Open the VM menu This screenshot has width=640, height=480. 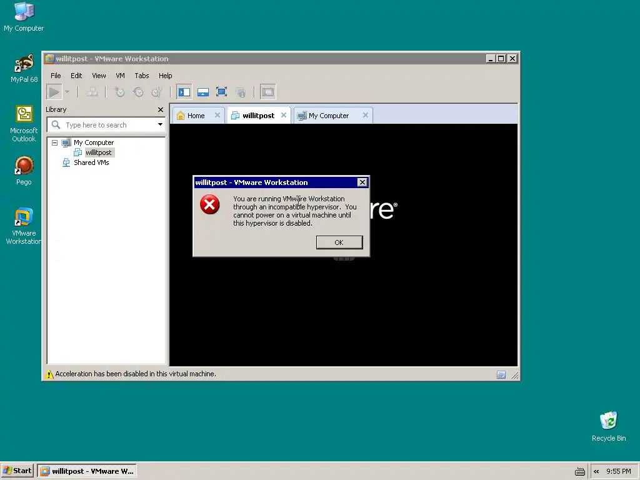[x=120, y=76]
